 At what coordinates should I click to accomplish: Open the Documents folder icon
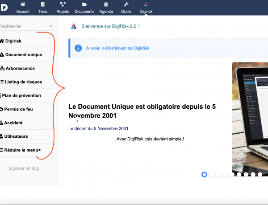click(84, 4)
